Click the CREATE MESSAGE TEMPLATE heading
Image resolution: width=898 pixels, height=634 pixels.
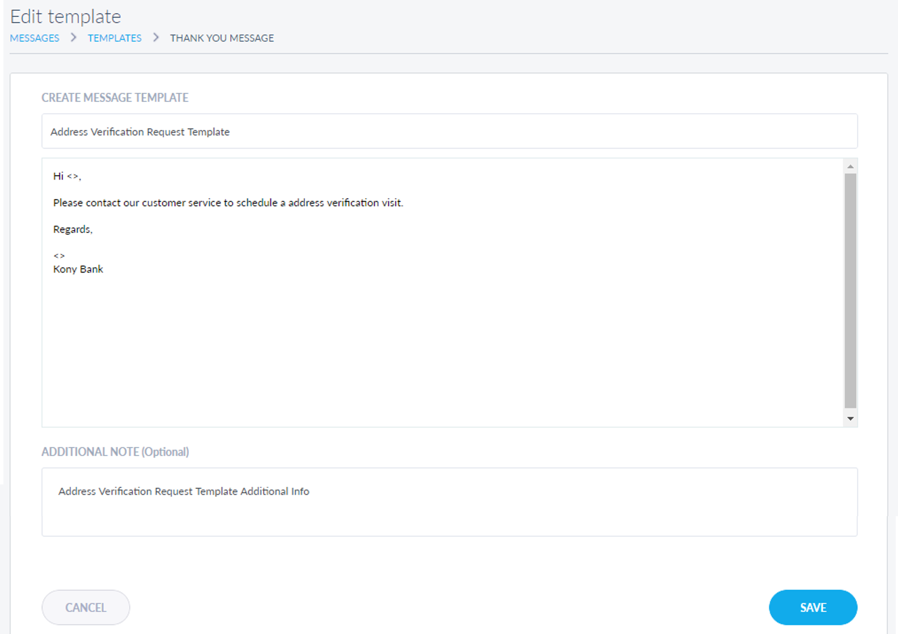[115, 97]
